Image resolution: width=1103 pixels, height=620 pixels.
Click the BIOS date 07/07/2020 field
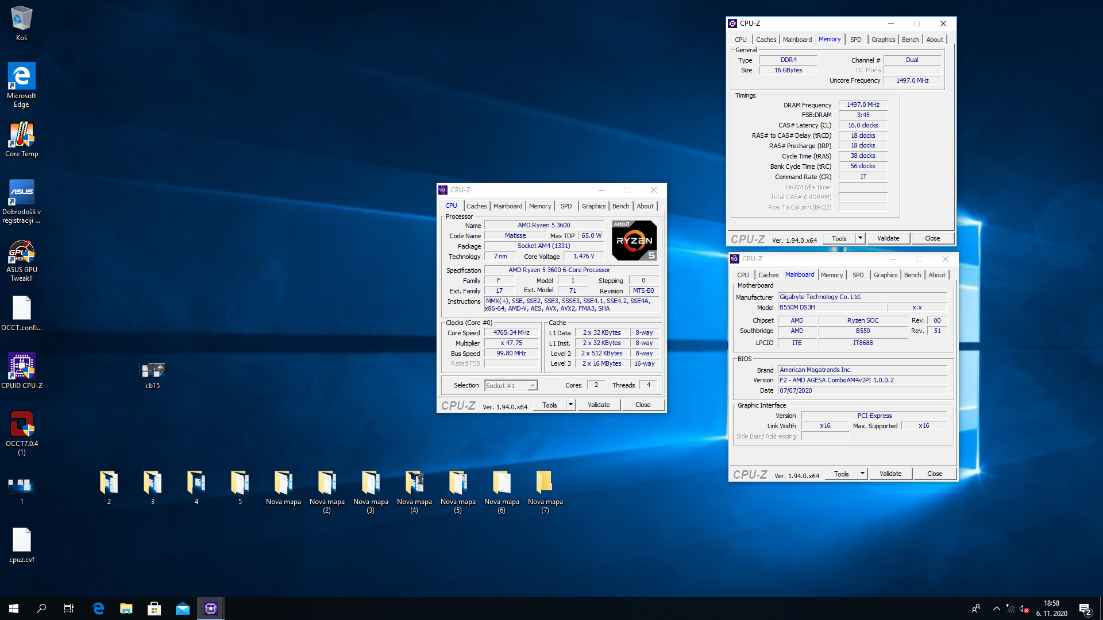pyautogui.click(x=862, y=390)
